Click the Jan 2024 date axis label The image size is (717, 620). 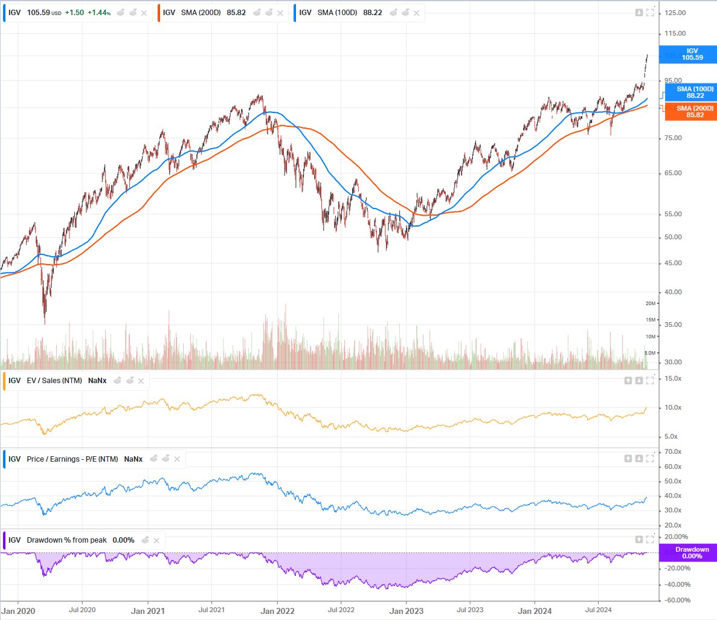pyautogui.click(x=535, y=611)
